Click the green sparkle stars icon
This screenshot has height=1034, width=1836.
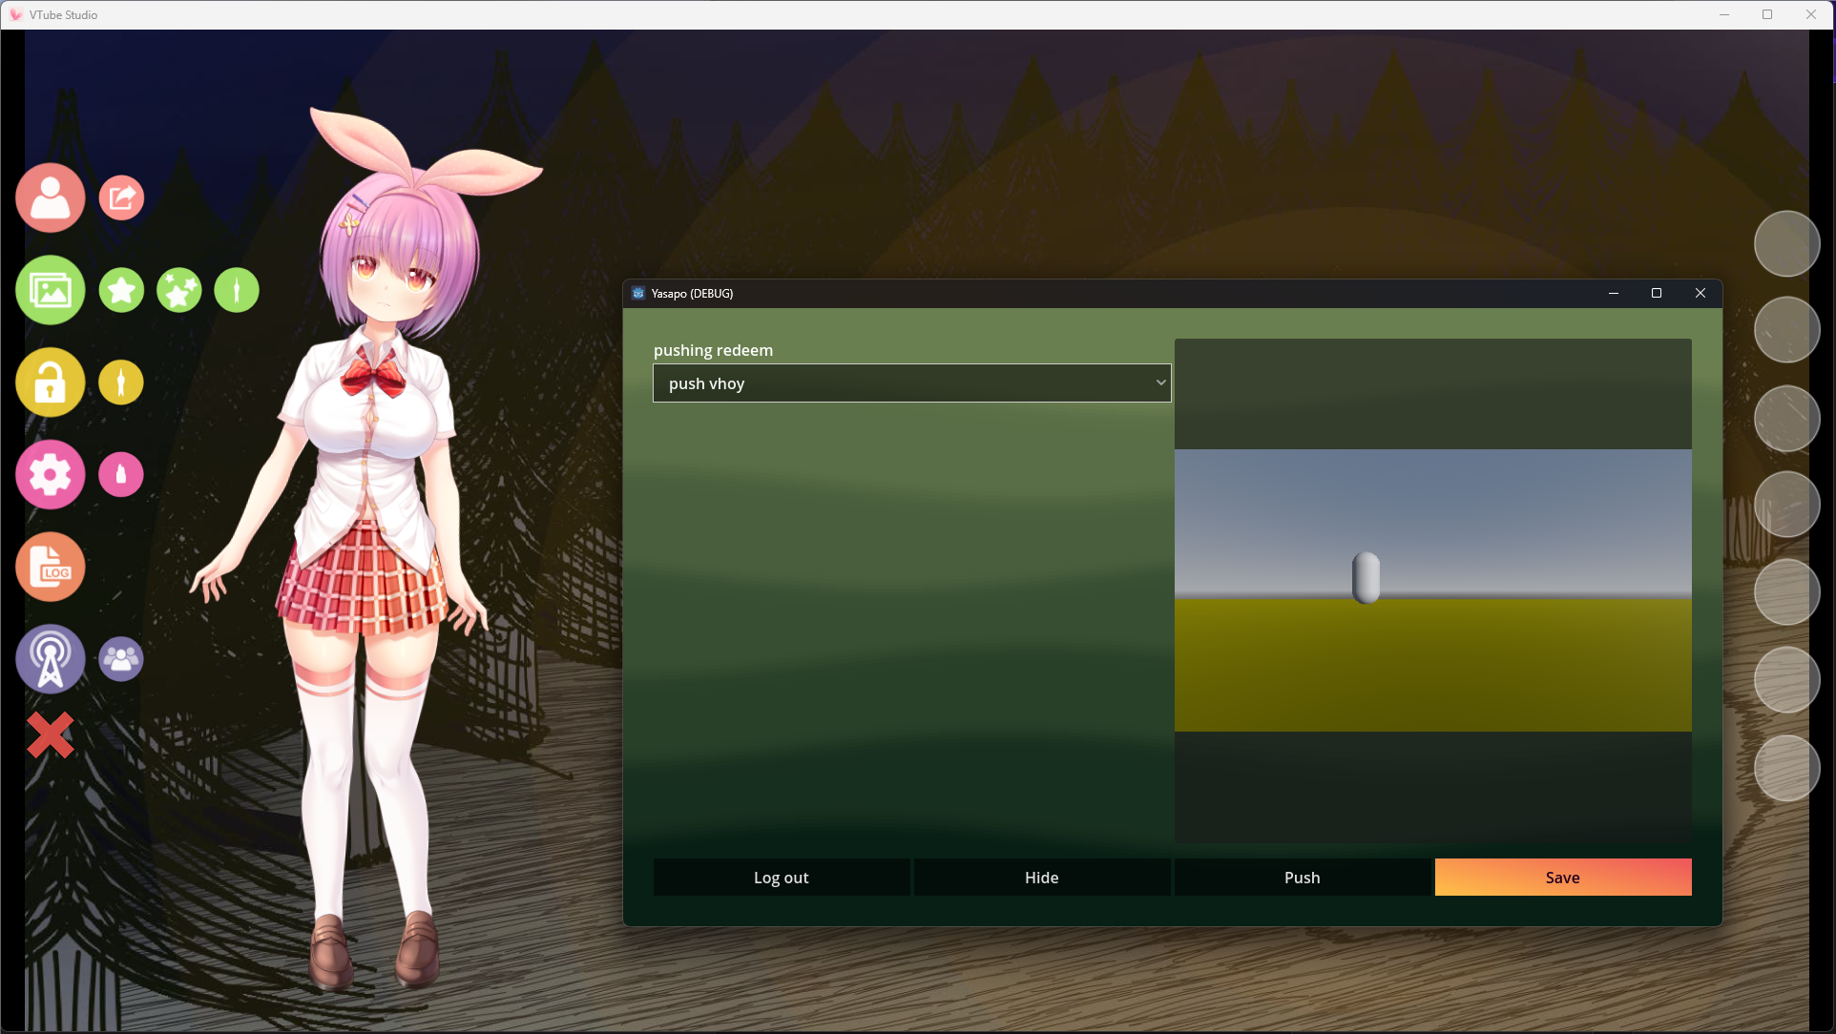click(x=178, y=290)
